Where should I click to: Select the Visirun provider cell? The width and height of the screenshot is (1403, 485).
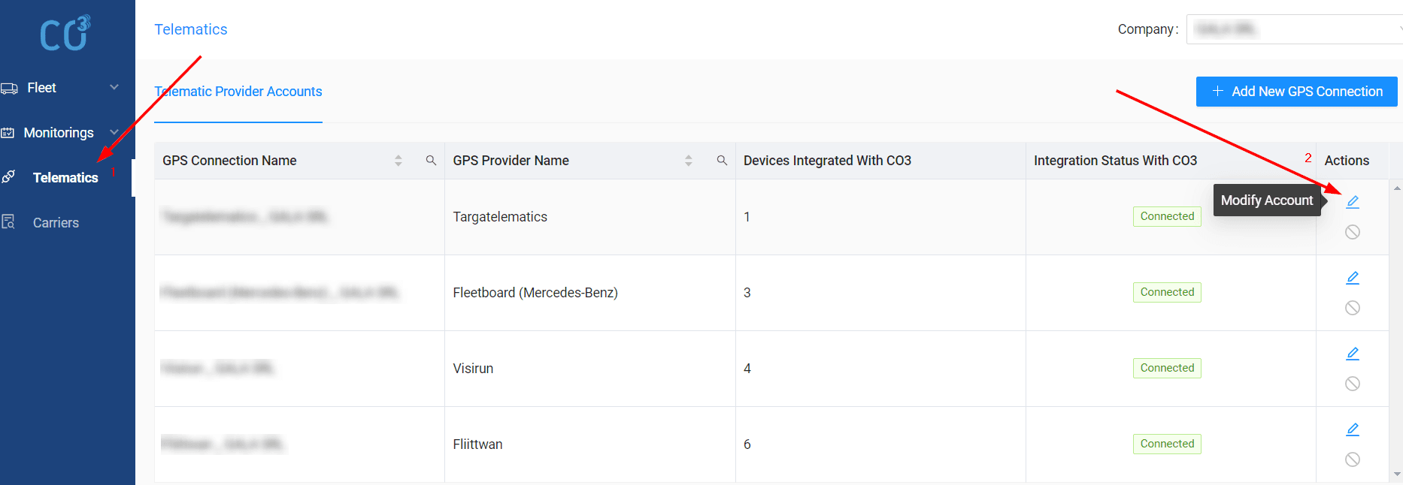pos(590,369)
